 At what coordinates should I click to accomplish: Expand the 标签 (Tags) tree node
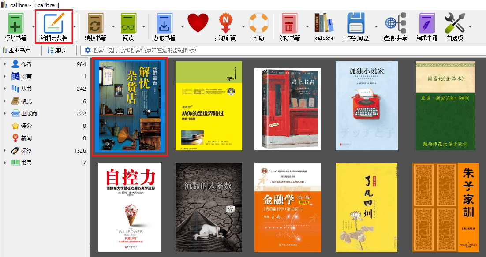coord(5,150)
